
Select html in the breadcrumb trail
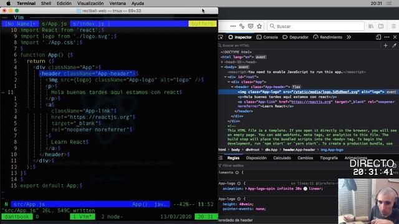tap(222, 149)
